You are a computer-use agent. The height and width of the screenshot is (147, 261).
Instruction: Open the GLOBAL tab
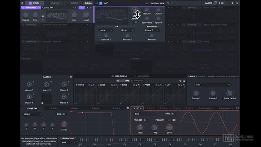click(88, 3)
